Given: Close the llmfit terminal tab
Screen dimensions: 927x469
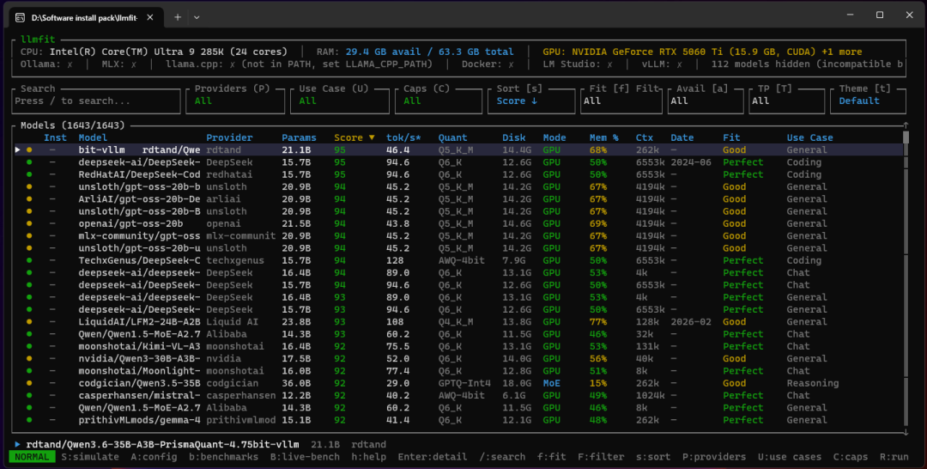Looking at the screenshot, I should click(x=150, y=18).
